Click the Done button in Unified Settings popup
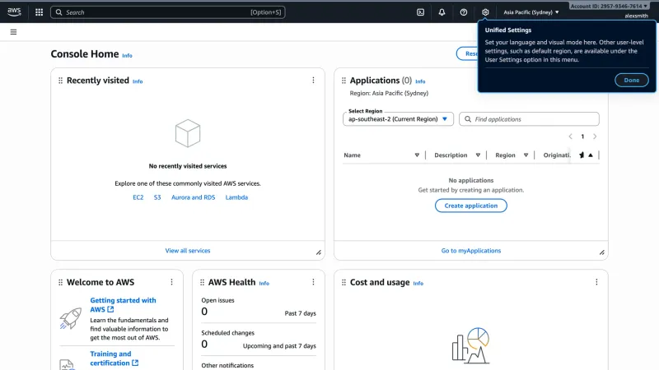The width and height of the screenshot is (659, 370). coord(631,80)
